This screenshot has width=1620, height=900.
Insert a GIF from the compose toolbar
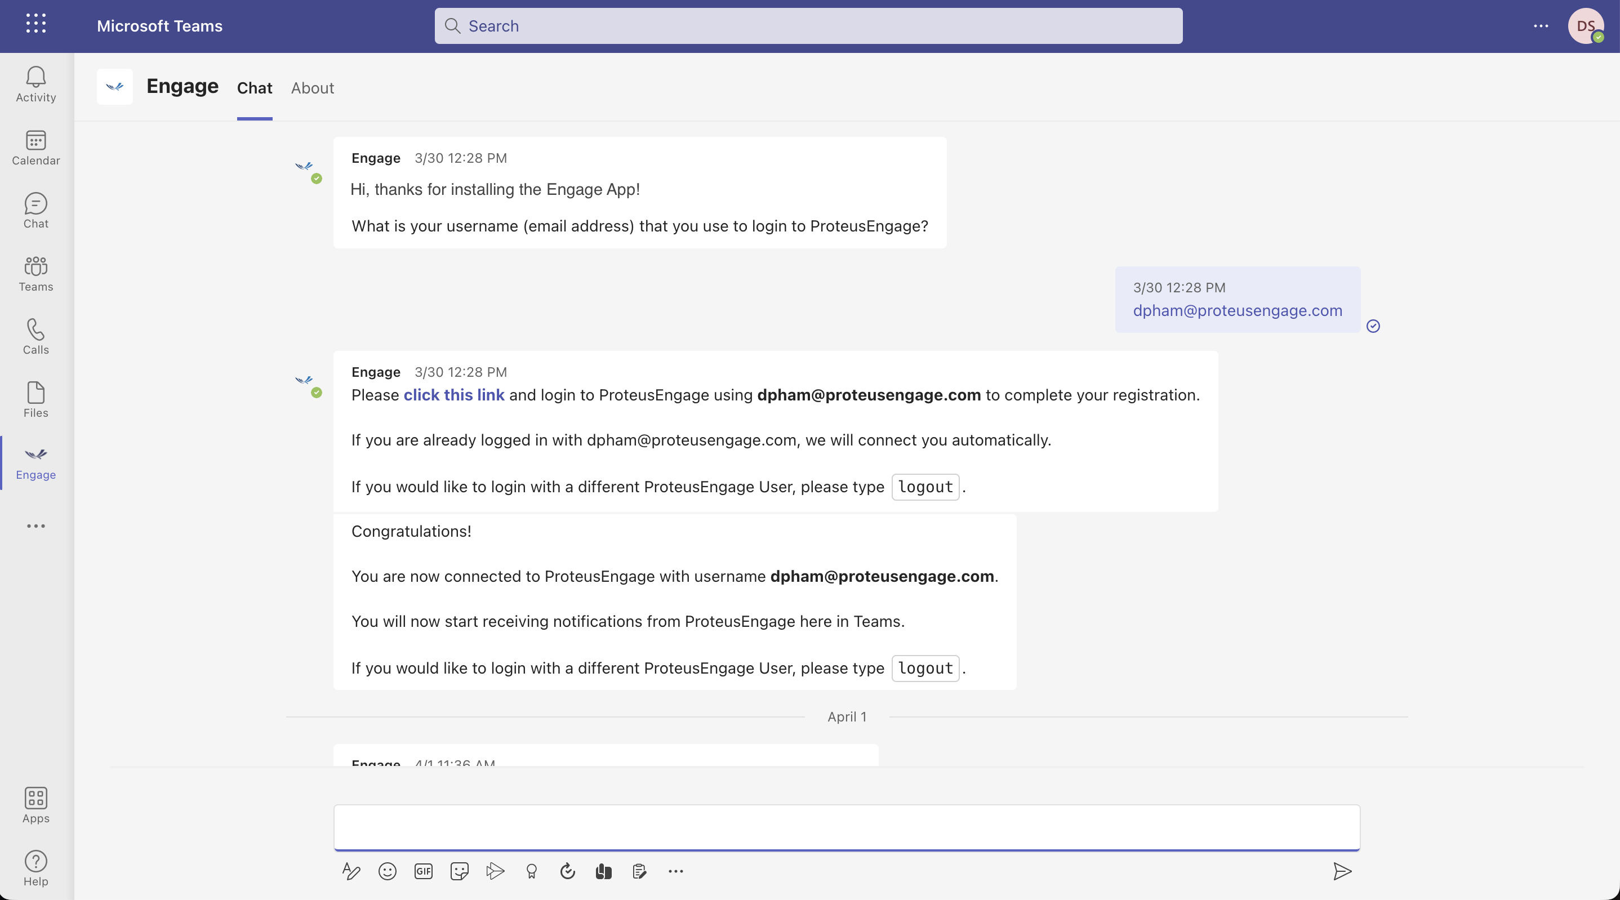tap(423, 871)
